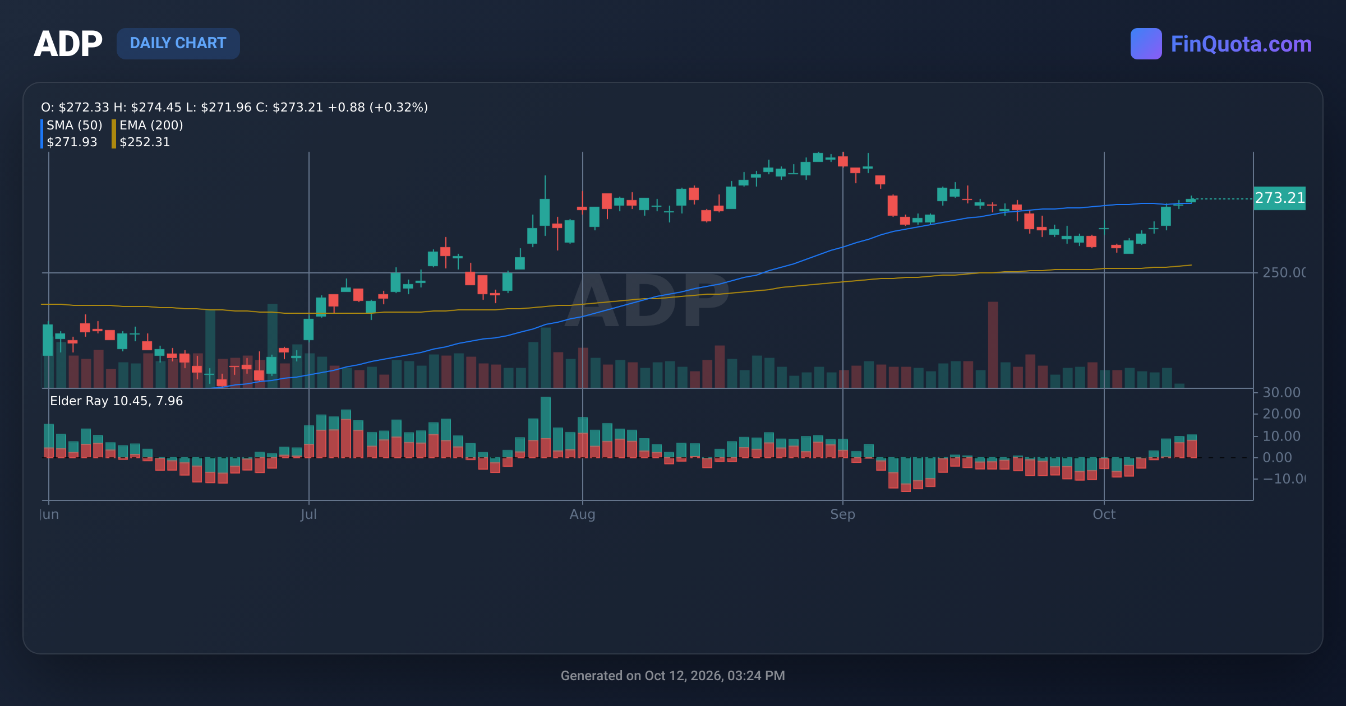The width and height of the screenshot is (1346, 706).
Task: Click the gold EMA color marker
Action: [x=114, y=134]
